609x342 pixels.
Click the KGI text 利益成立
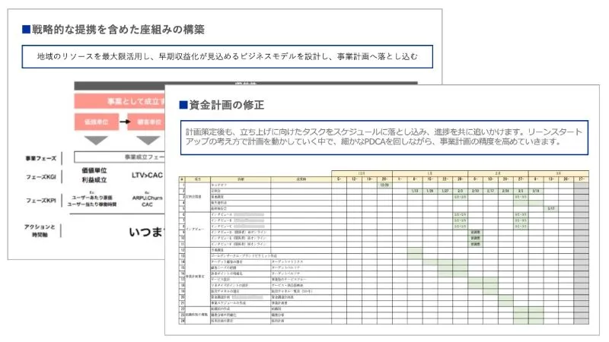pos(94,180)
